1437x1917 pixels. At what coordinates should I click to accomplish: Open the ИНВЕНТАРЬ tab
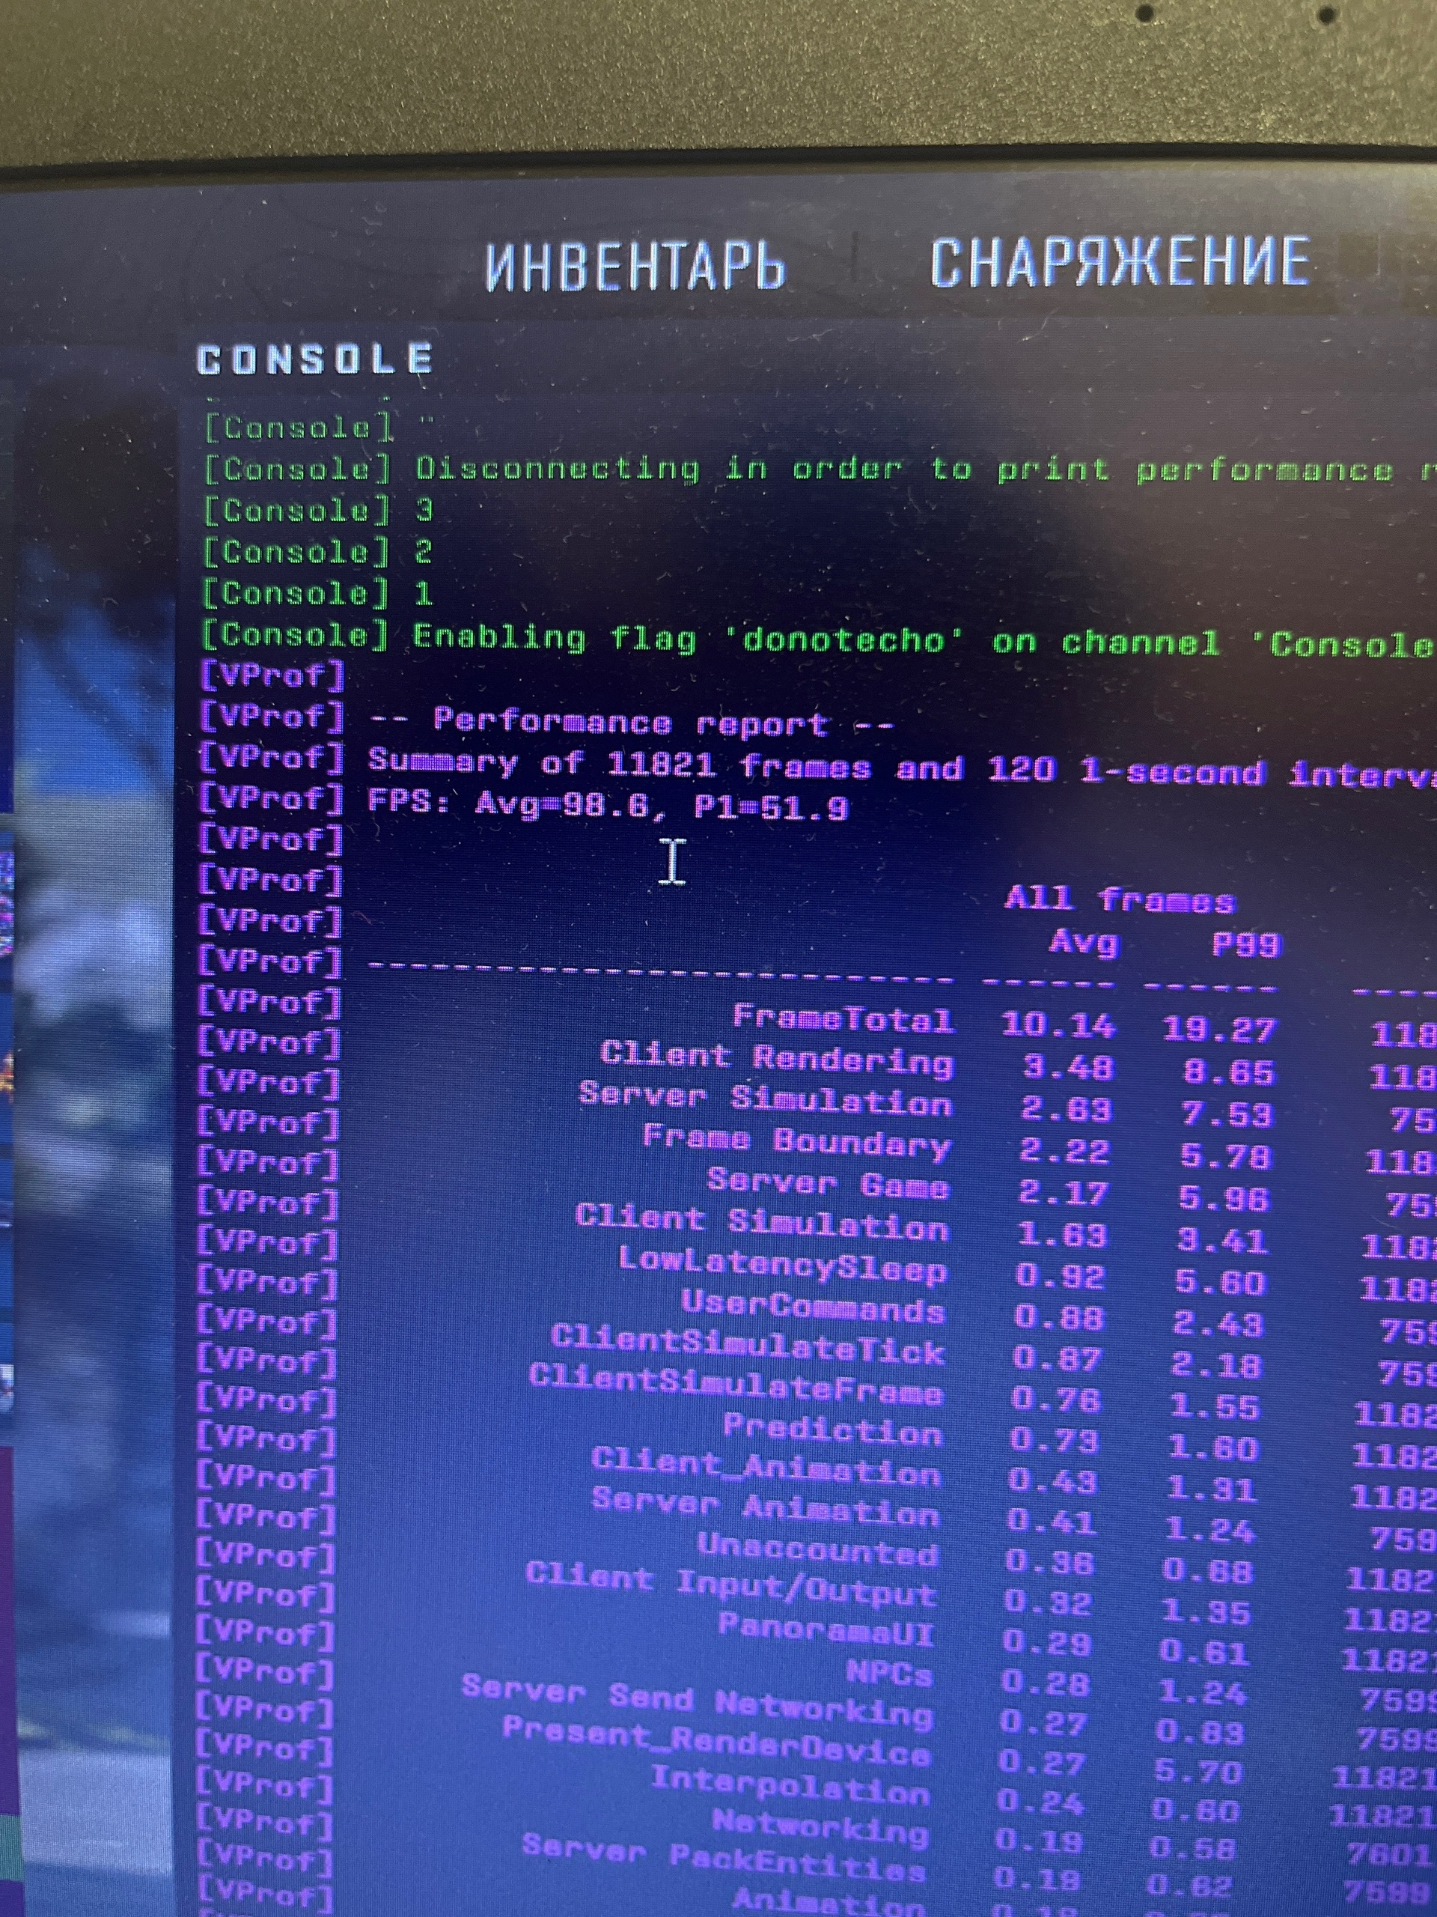[x=635, y=264]
